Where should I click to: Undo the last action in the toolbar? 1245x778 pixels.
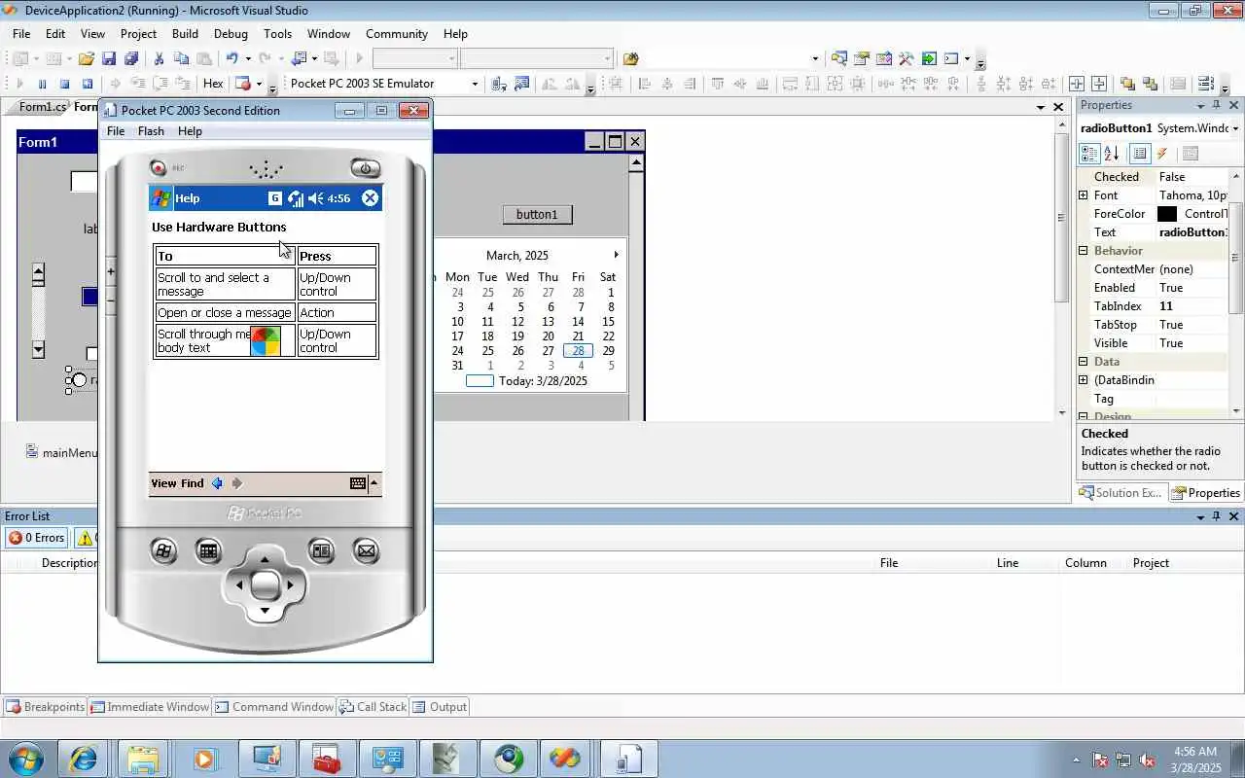click(x=232, y=58)
